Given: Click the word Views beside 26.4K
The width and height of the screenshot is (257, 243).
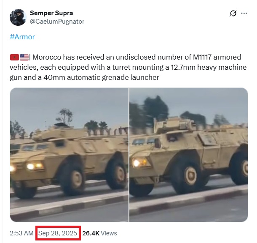Looking at the screenshot, I should coord(109,233).
